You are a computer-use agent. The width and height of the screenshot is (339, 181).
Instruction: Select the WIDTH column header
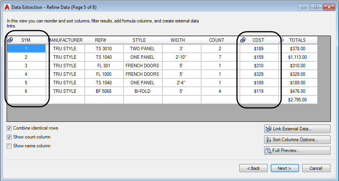click(182, 40)
